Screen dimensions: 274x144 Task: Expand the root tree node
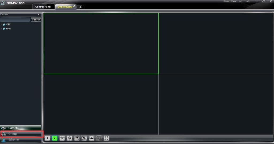pyautogui.click(x=1, y=29)
